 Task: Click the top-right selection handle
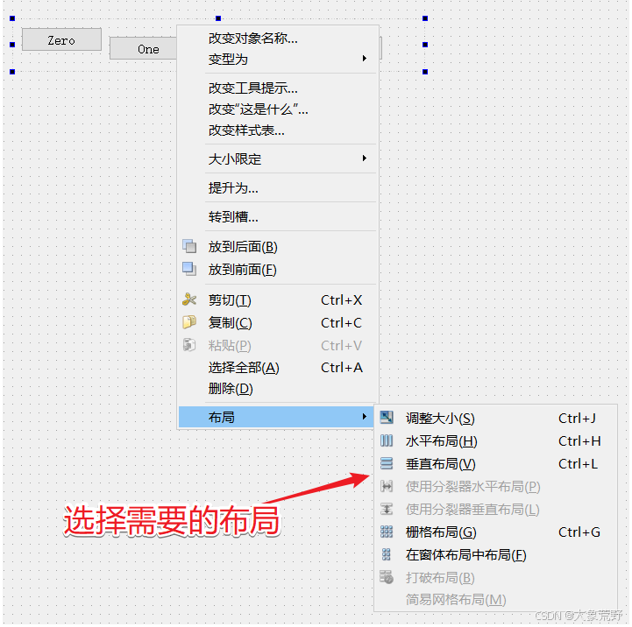point(425,18)
